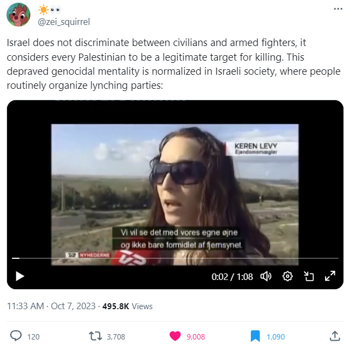Viewport: 351px width, 346px height.
Task: Click the display name sun emoji
Action: pyautogui.click(x=43, y=10)
